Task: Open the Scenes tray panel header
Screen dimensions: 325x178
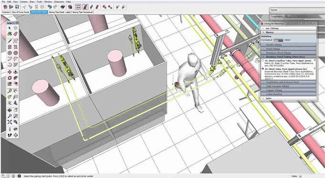Action: point(297,10)
